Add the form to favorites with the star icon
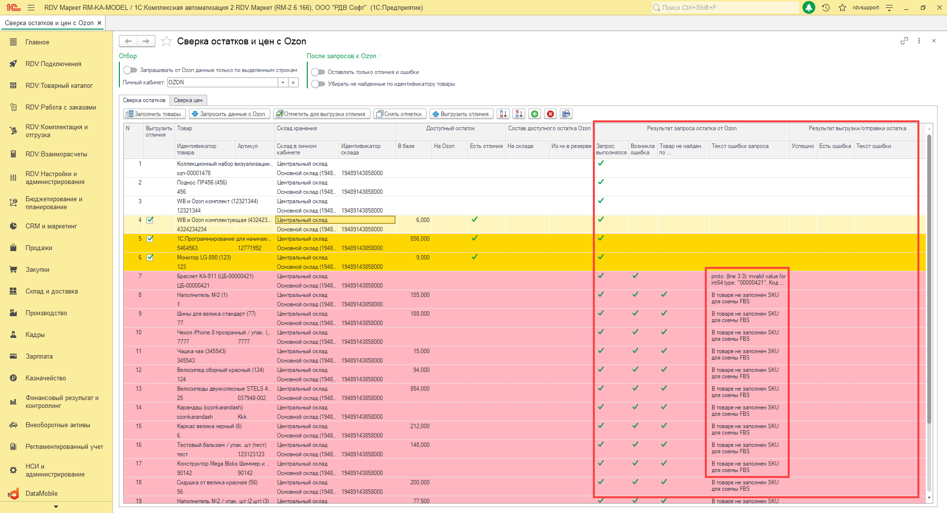This screenshot has width=947, height=513. tap(167, 41)
